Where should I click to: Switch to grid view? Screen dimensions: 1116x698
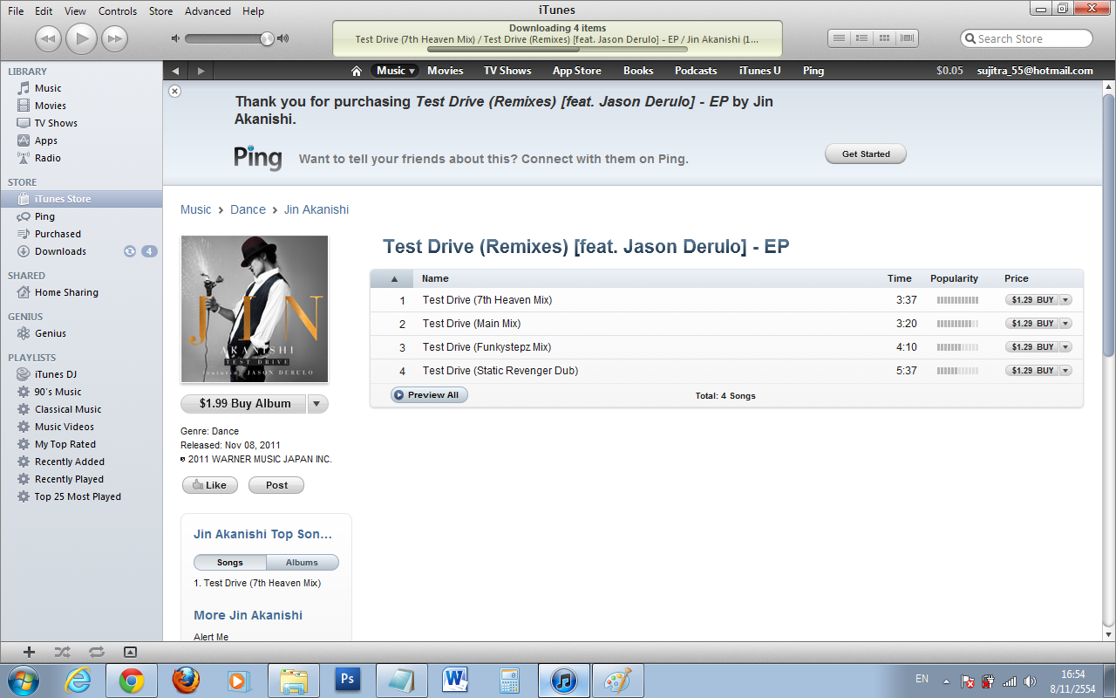pyautogui.click(x=885, y=38)
